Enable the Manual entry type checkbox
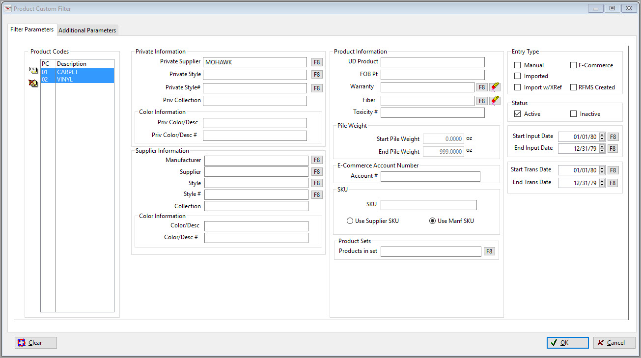The image size is (641, 358). pos(518,65)
